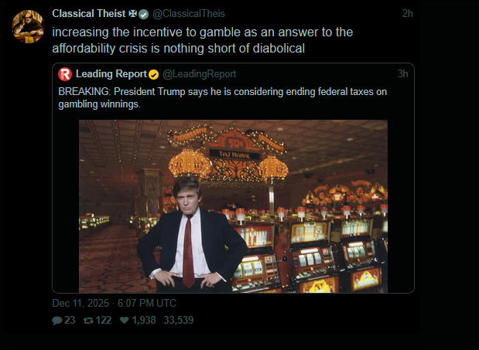
Task: Click the 1,938 likes count
Action: [144, 321]
